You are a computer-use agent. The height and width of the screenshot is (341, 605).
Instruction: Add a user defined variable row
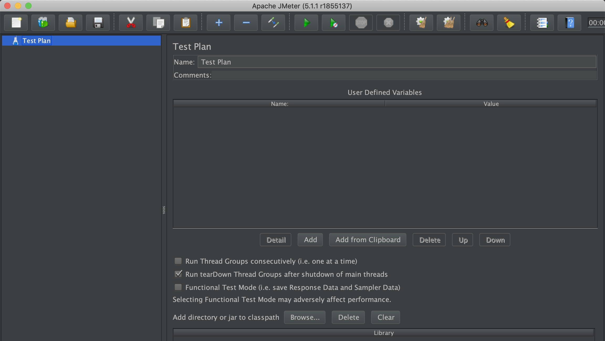310,240
